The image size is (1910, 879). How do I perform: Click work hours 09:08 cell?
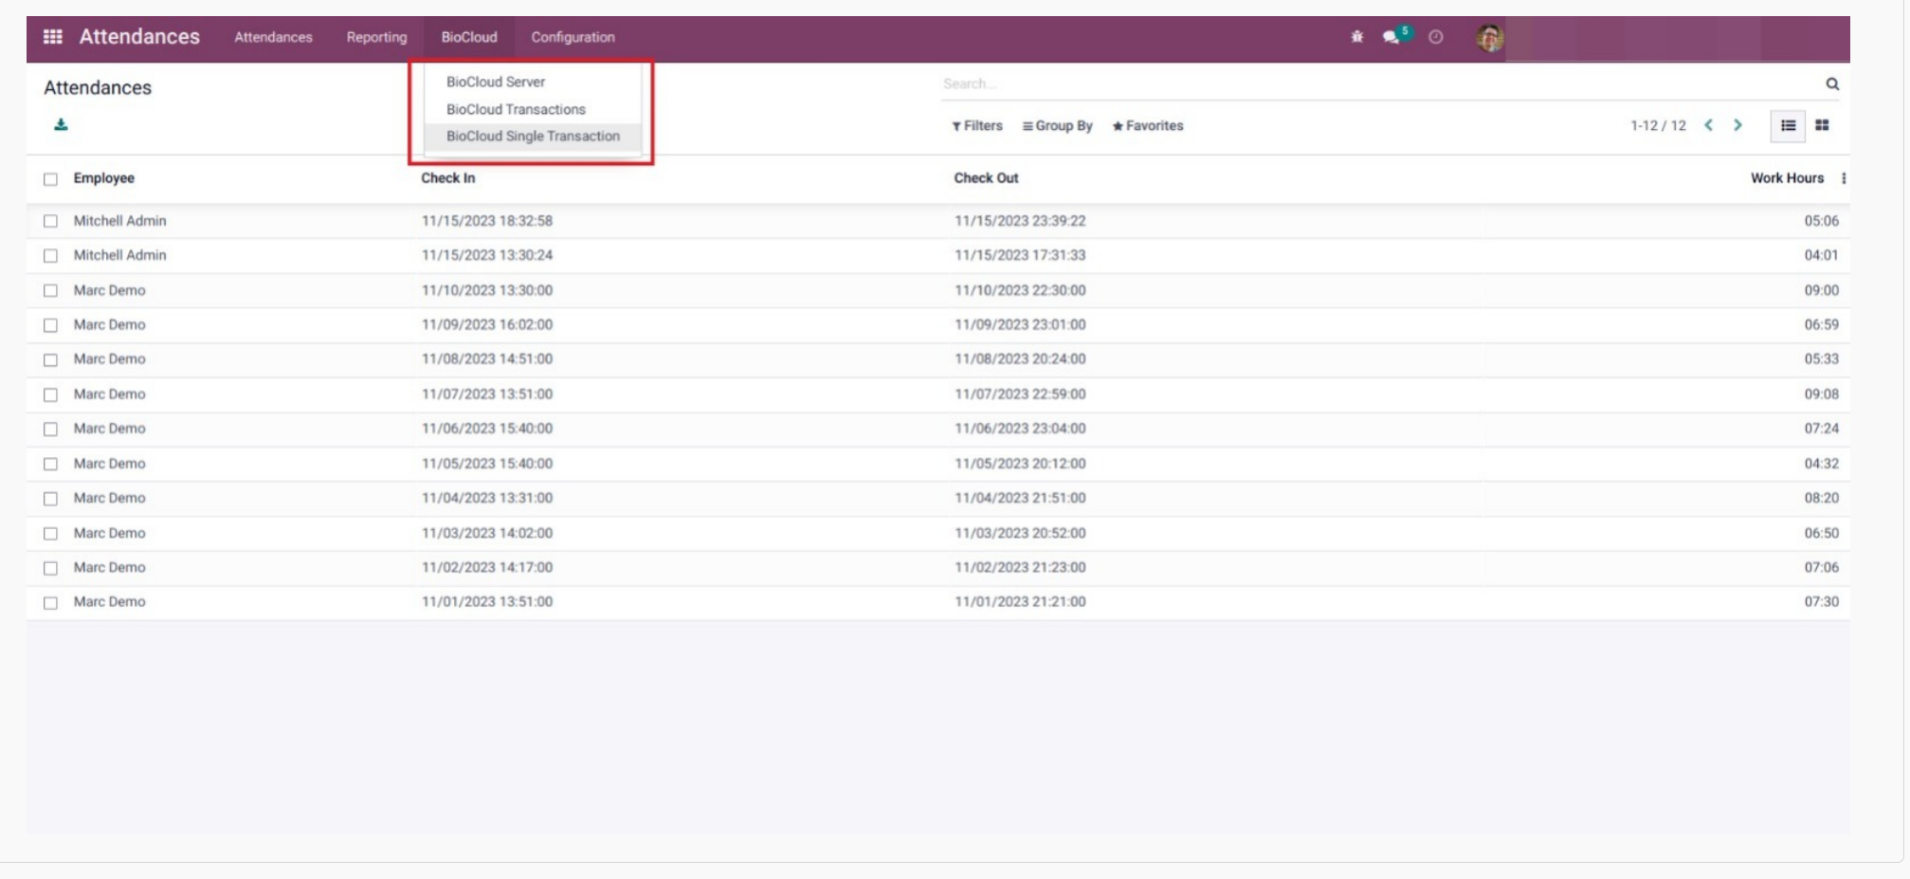pyautogui.click(x=1821, y=394)
